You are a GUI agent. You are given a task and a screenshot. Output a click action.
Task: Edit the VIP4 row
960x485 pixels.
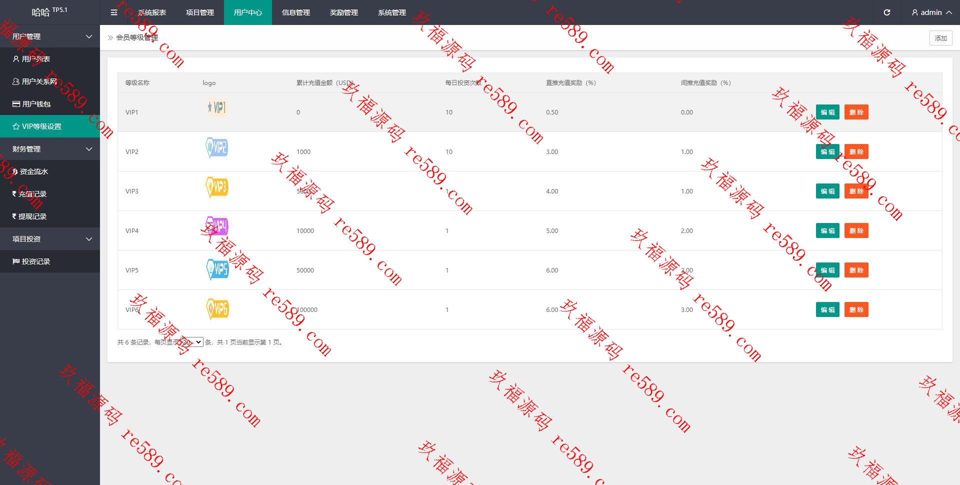coord(827,230)
